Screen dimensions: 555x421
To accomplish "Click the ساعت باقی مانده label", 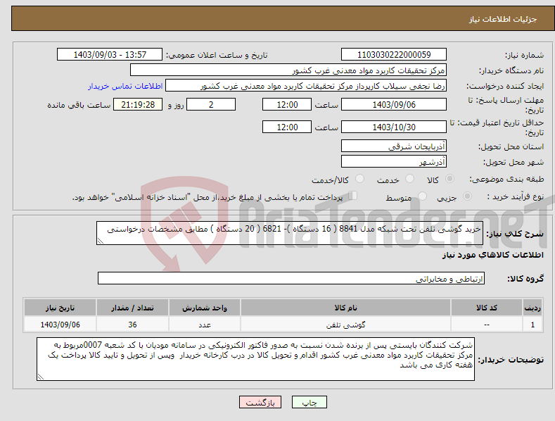I will [79, 106].
